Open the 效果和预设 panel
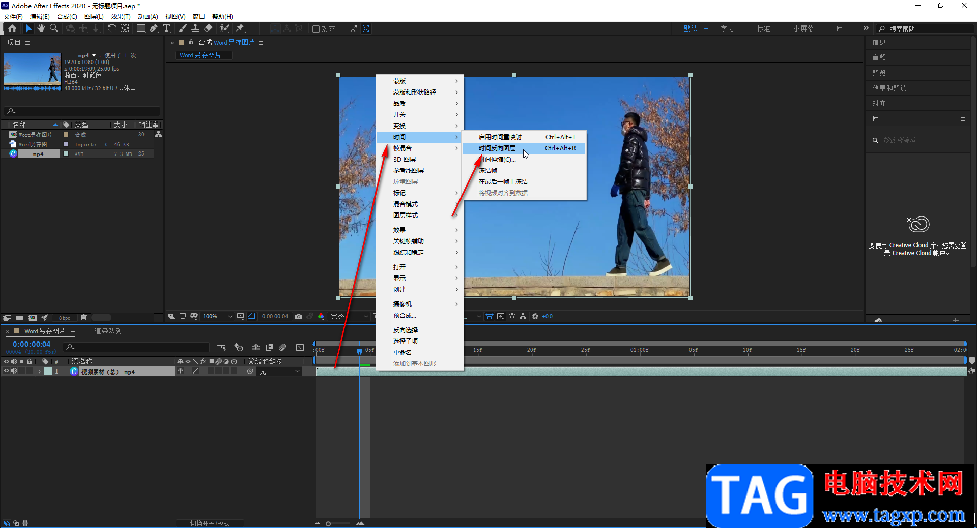 (x=889, y=88)
